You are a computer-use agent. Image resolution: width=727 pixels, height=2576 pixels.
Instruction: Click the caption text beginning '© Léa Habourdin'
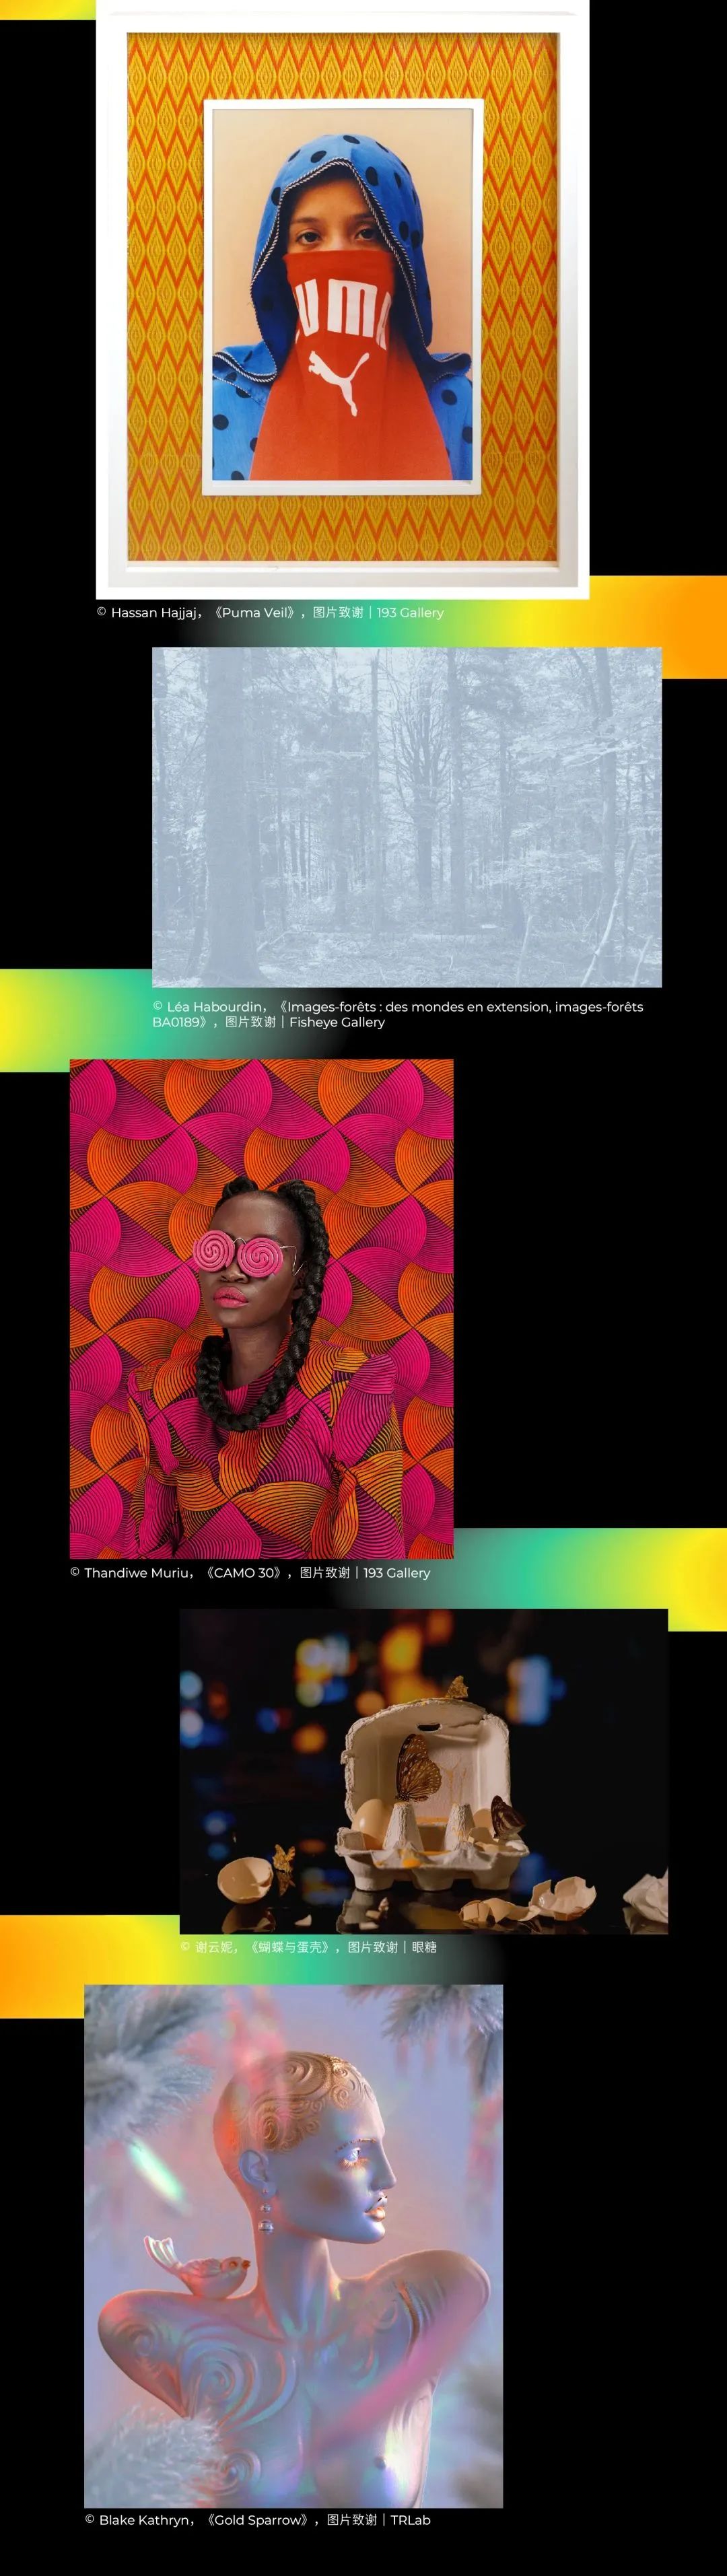tap(398, 1014)
